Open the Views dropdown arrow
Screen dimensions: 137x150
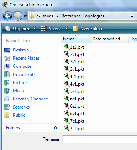click(66, 29)
